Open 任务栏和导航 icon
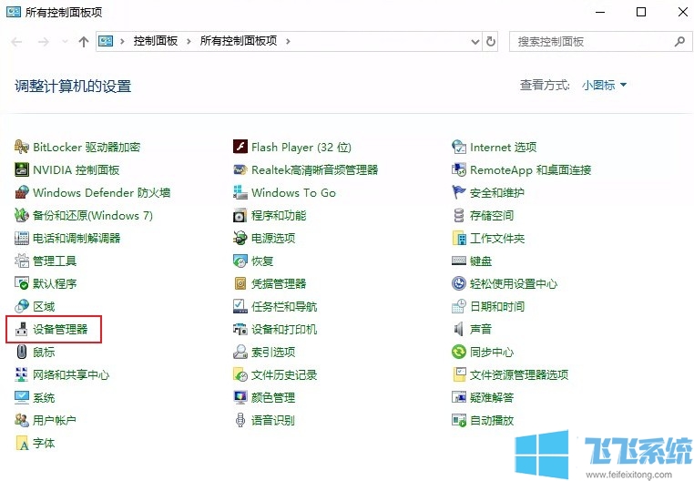The width and height of the screenshot is (694, 481). [x=240, y=306]
